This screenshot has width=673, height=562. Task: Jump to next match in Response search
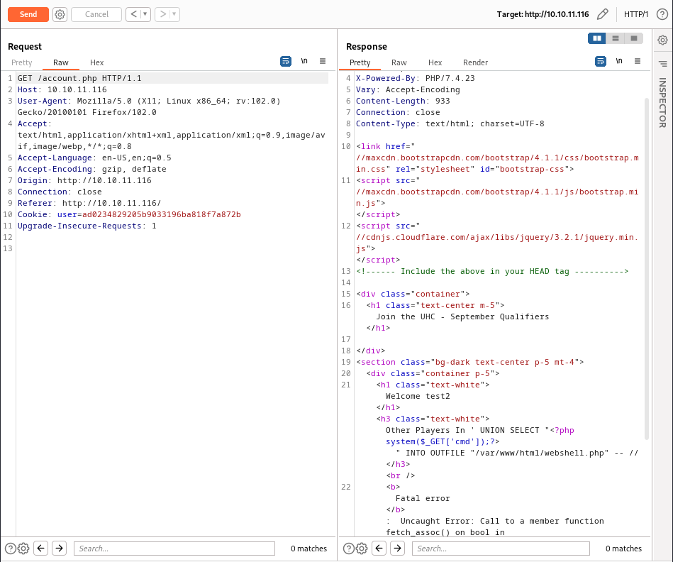[x=397, y=549]
